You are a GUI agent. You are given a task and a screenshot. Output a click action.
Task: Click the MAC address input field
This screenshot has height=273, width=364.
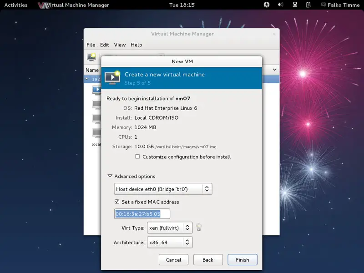coord(142,214)
